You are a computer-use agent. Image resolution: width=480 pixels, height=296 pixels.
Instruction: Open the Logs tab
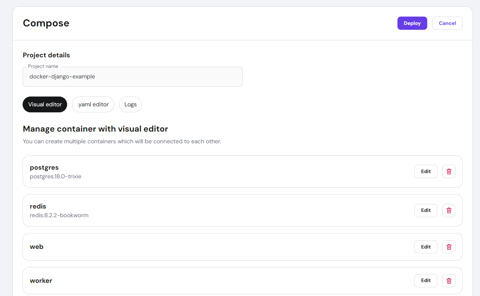(130, 104)
